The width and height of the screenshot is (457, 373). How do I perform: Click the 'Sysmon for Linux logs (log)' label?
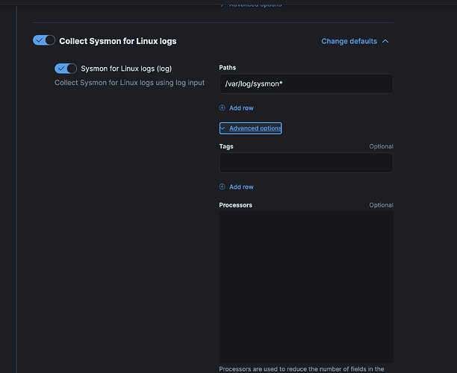[126, 69]
